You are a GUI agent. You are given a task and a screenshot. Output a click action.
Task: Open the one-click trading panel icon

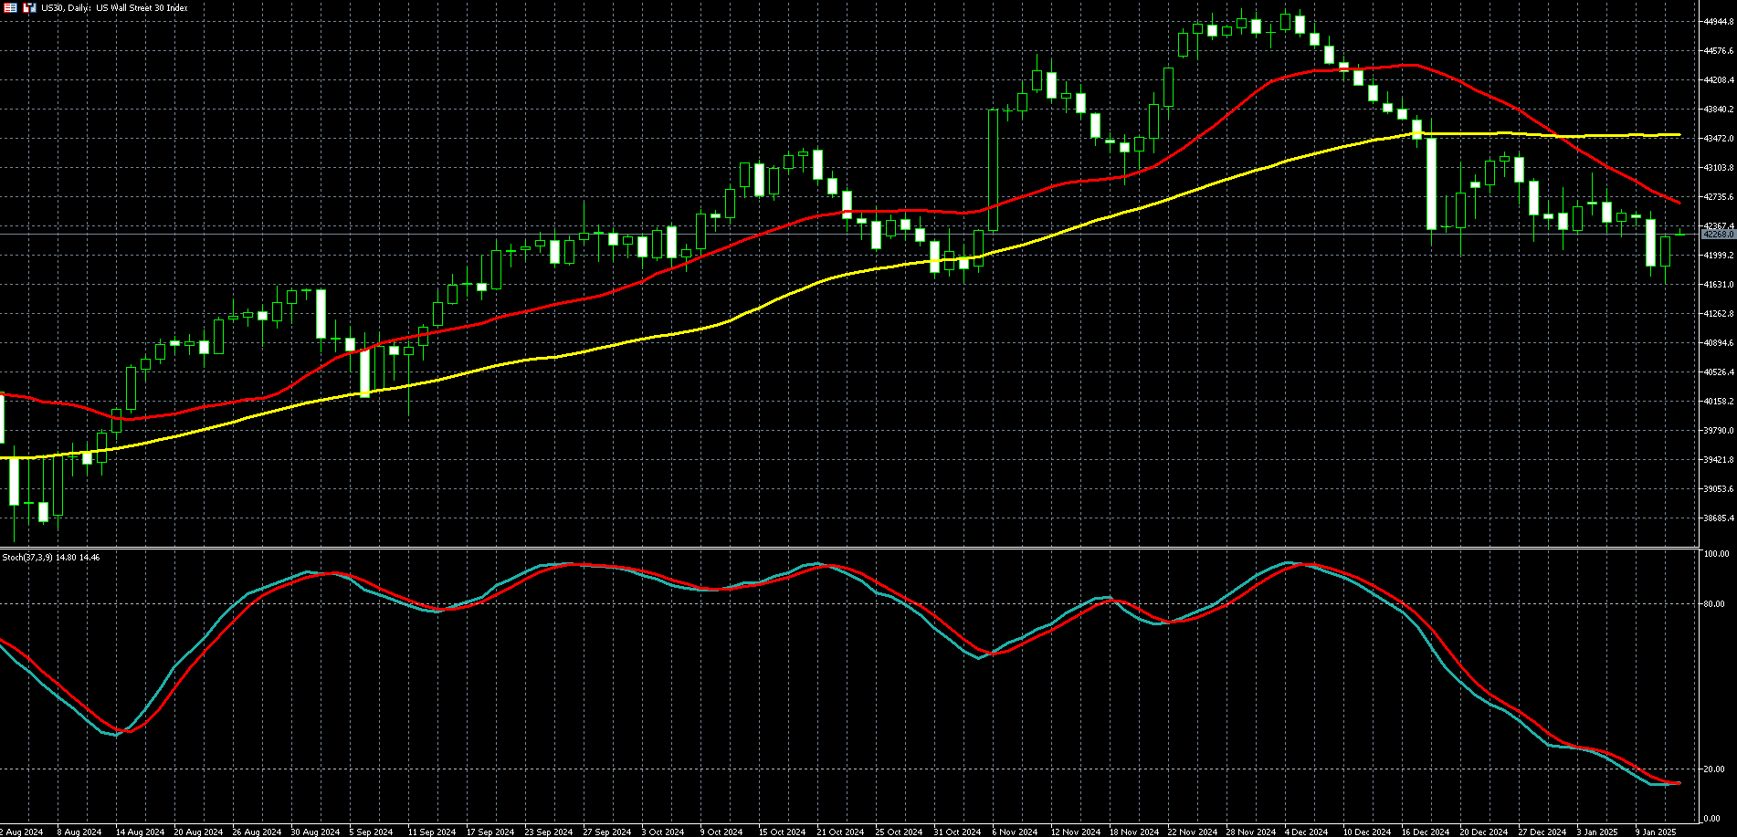tap(11, 7)
